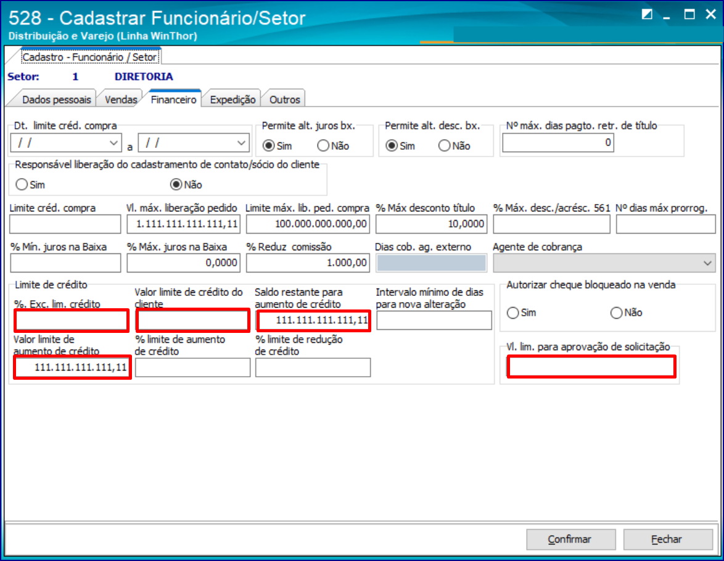The height and width of the screenshot is (561, 724).
Task: Click the % Máx desconto título field
Action: point(431,224)
